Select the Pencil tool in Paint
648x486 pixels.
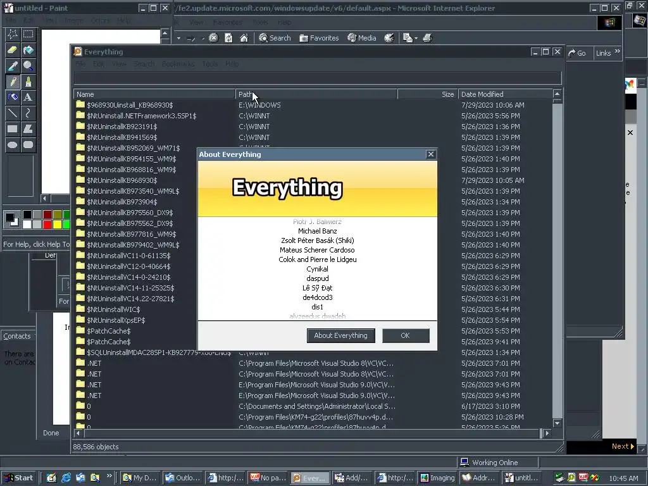pos(13,82)
